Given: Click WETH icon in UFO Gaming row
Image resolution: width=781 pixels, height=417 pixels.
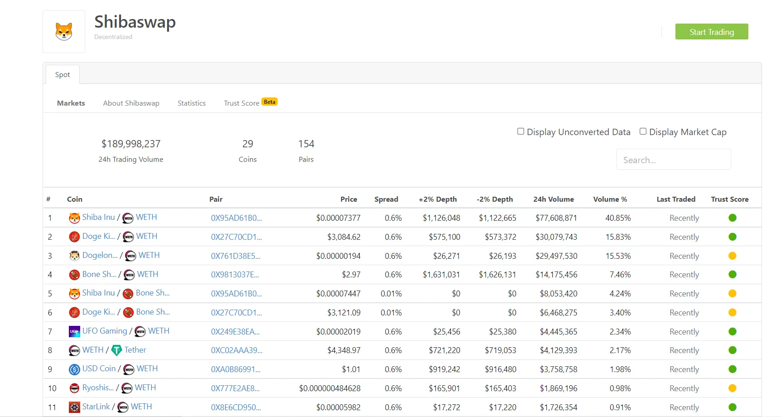Looking at the screenshot, I should pos(140,332).
